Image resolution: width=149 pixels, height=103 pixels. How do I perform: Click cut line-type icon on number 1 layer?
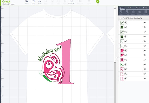[126, 78]
